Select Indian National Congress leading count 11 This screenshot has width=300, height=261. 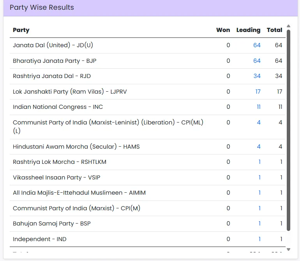click(258, 107)
